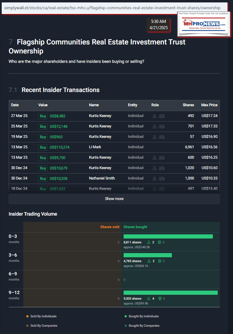Click the value US$8,482
This screenshot has height=334, width=233.
[58, 116]
